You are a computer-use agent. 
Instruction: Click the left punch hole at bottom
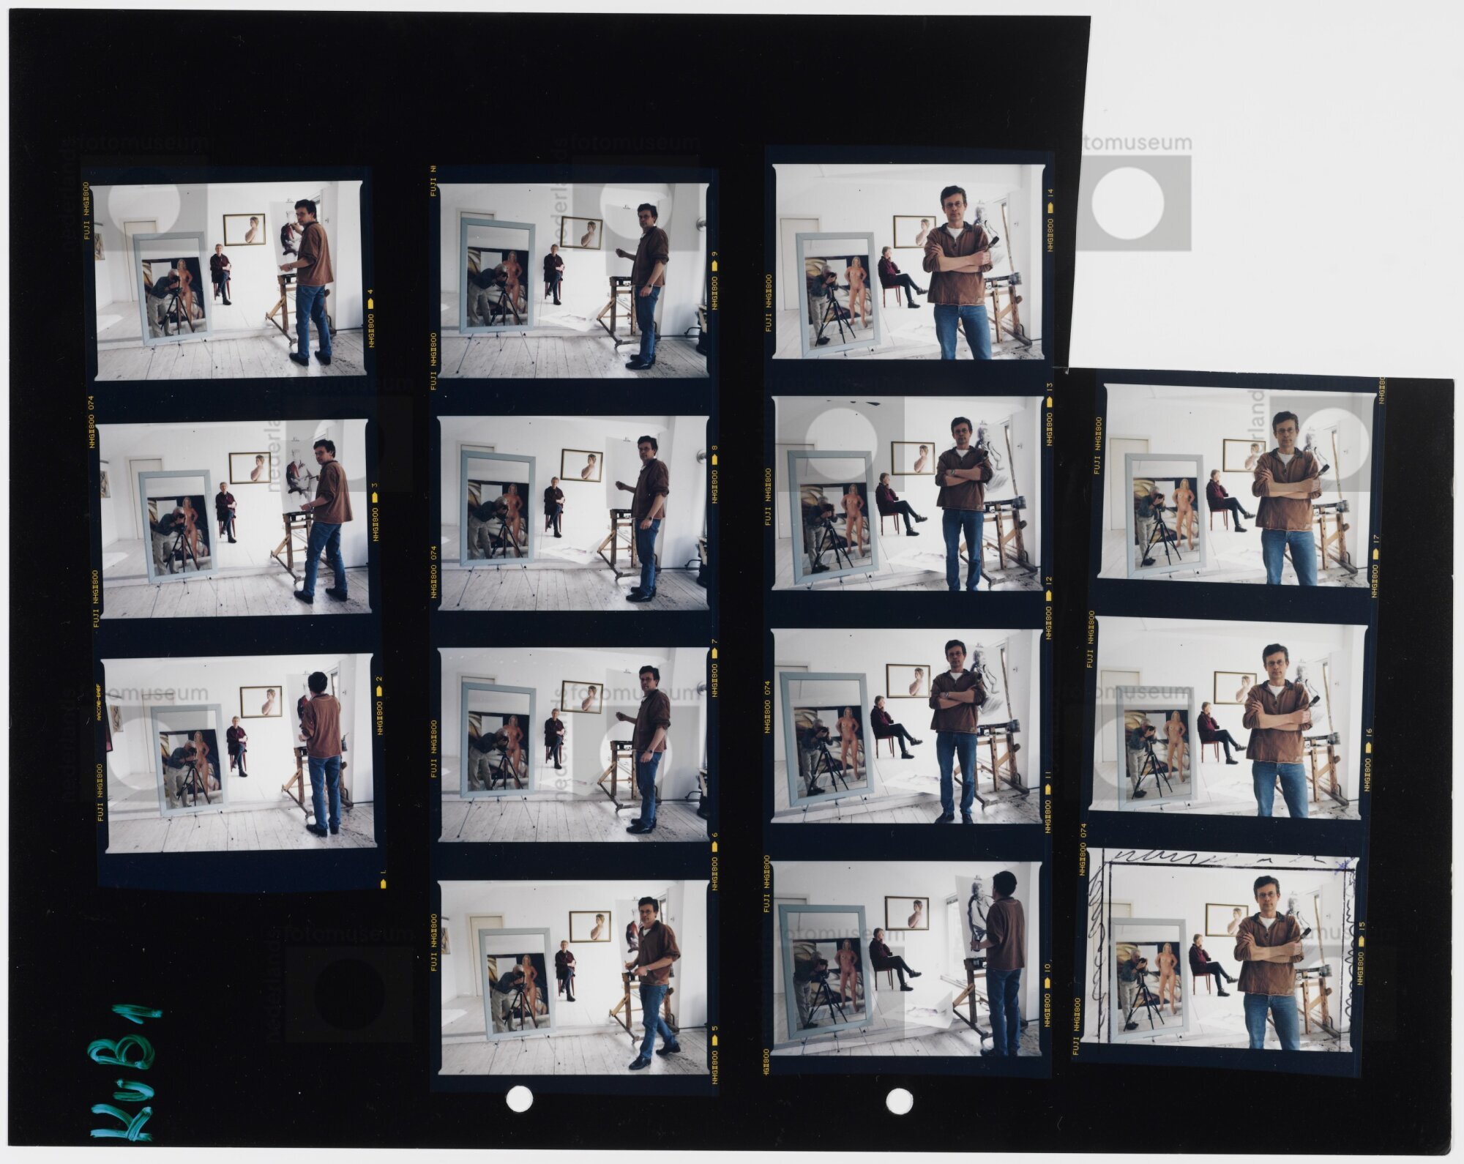pos(519,1098)
